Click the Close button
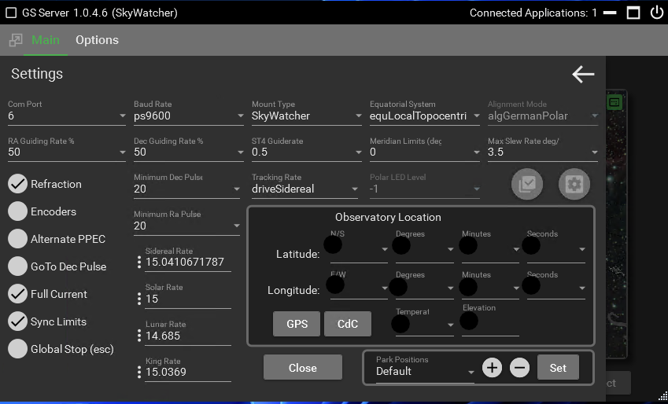This screenshot has height=404, width=668. pos(303,368)
